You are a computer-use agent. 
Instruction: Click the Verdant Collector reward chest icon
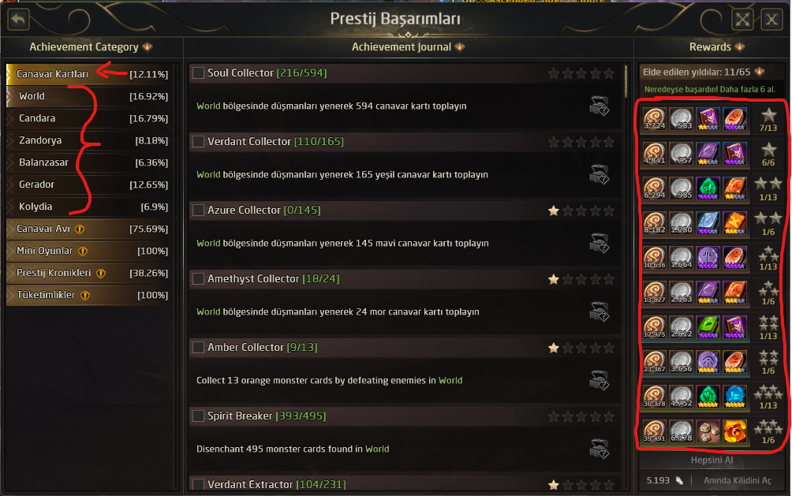click(x=599, y=174)
